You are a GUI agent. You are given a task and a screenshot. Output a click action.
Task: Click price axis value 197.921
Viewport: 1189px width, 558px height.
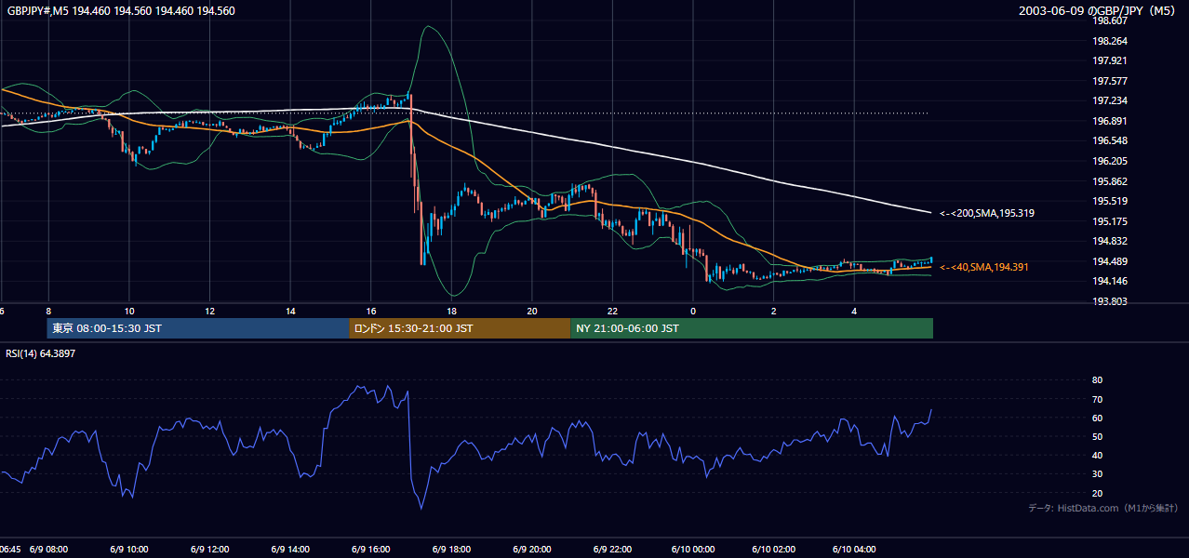(x=1110, y=60)
